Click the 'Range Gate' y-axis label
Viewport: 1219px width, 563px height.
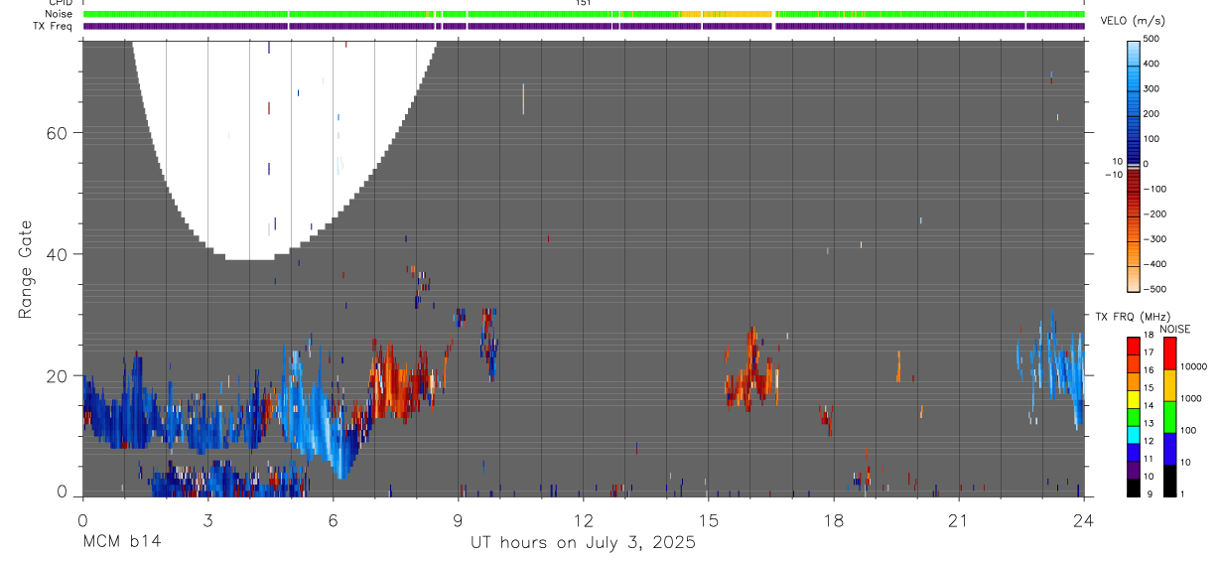pyautogui.click(x=26, y=270)
